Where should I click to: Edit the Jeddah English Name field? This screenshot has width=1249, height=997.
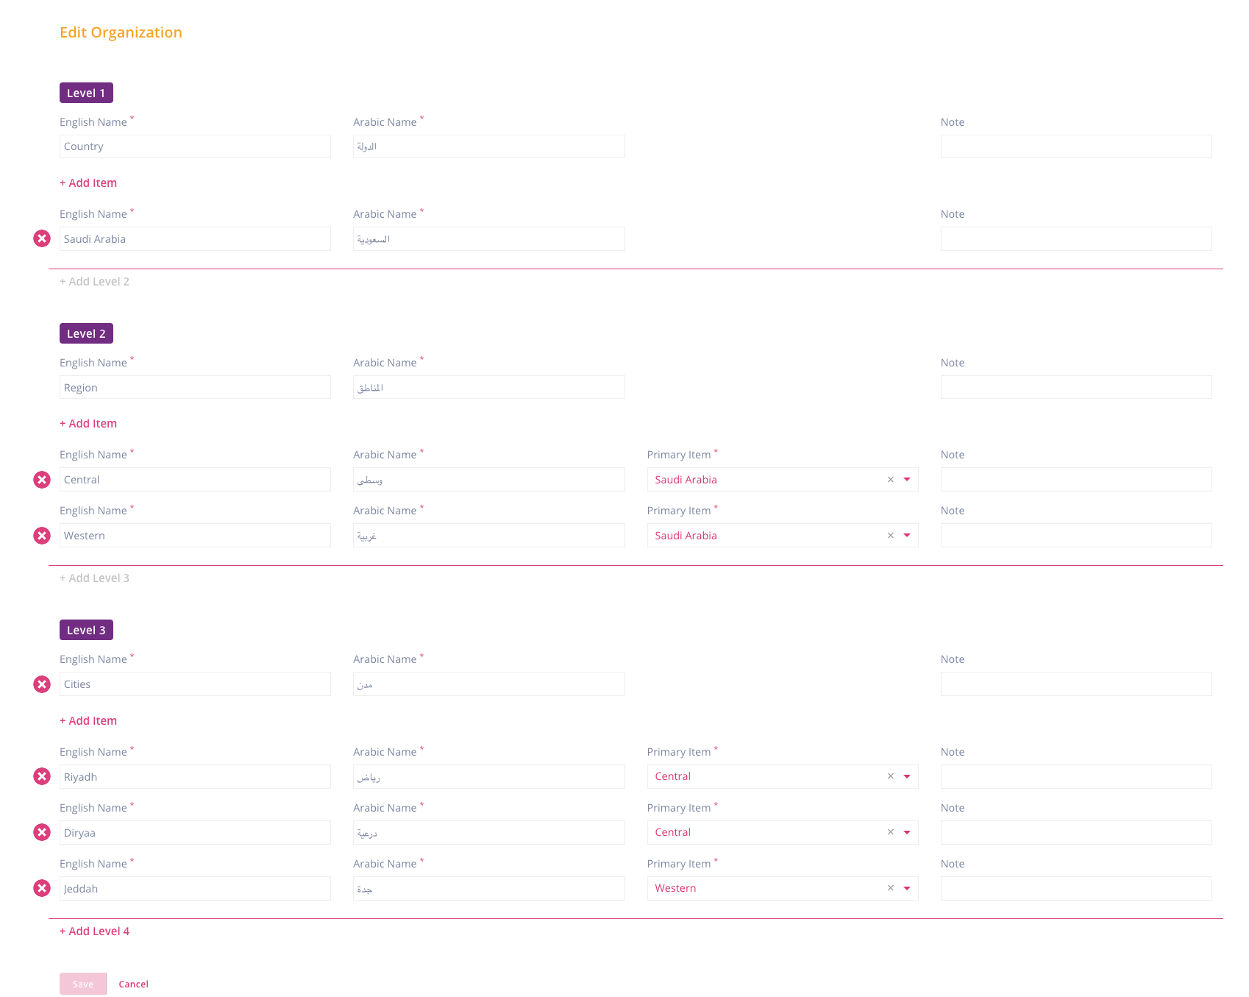[195, 888]
